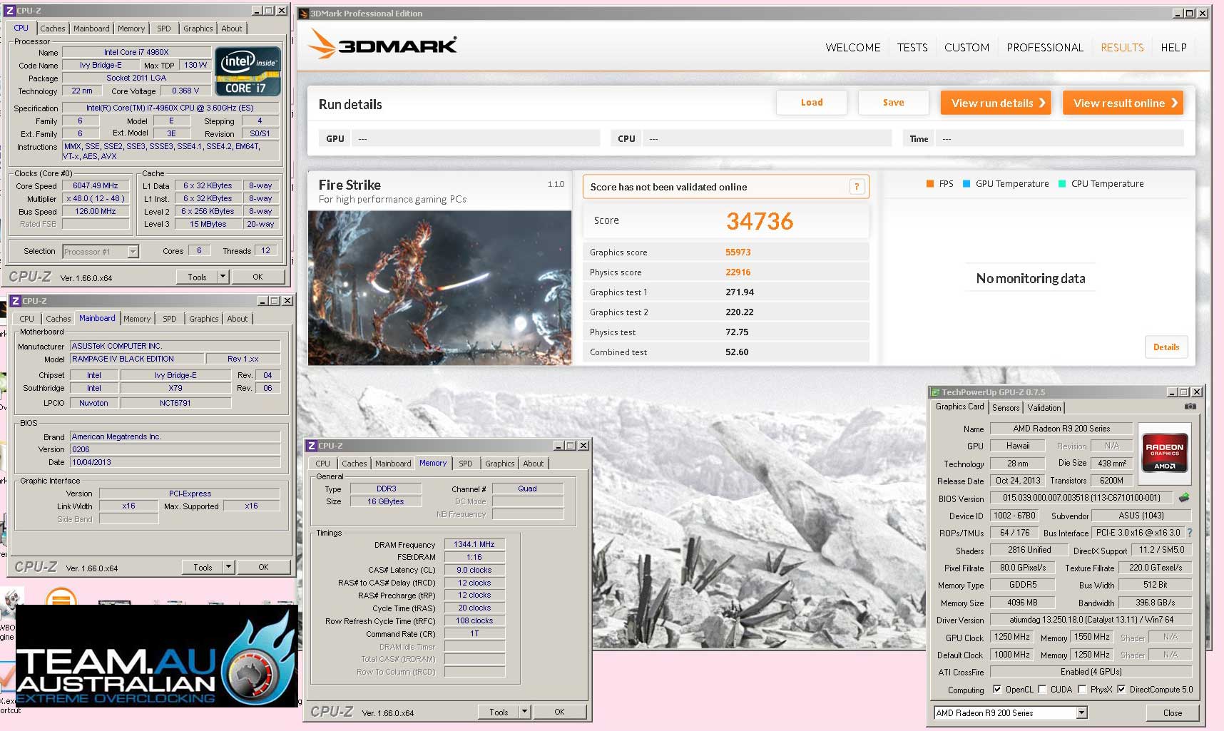Click the title bar Z icon of CPU-Z Mainboard window
1224x731 pixels.
tap(15, 301)
